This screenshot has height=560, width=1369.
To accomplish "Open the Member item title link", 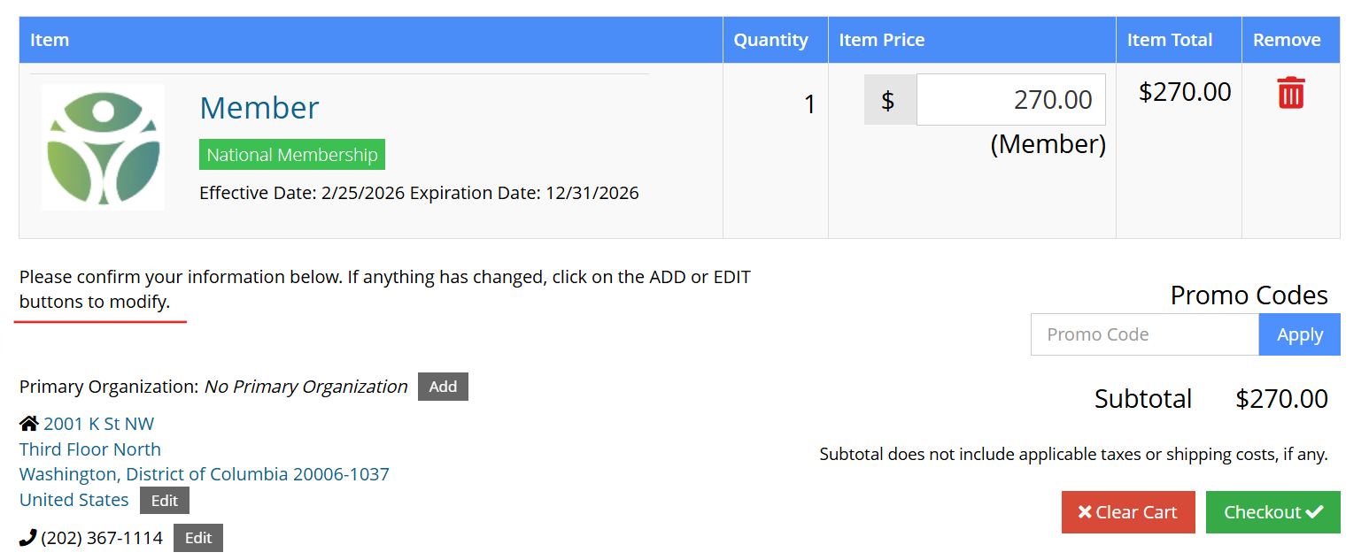I will point(259,108).
